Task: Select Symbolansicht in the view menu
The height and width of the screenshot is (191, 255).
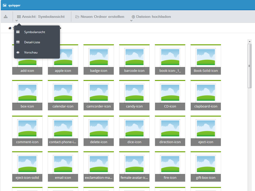Action: [x=37, y=32]
